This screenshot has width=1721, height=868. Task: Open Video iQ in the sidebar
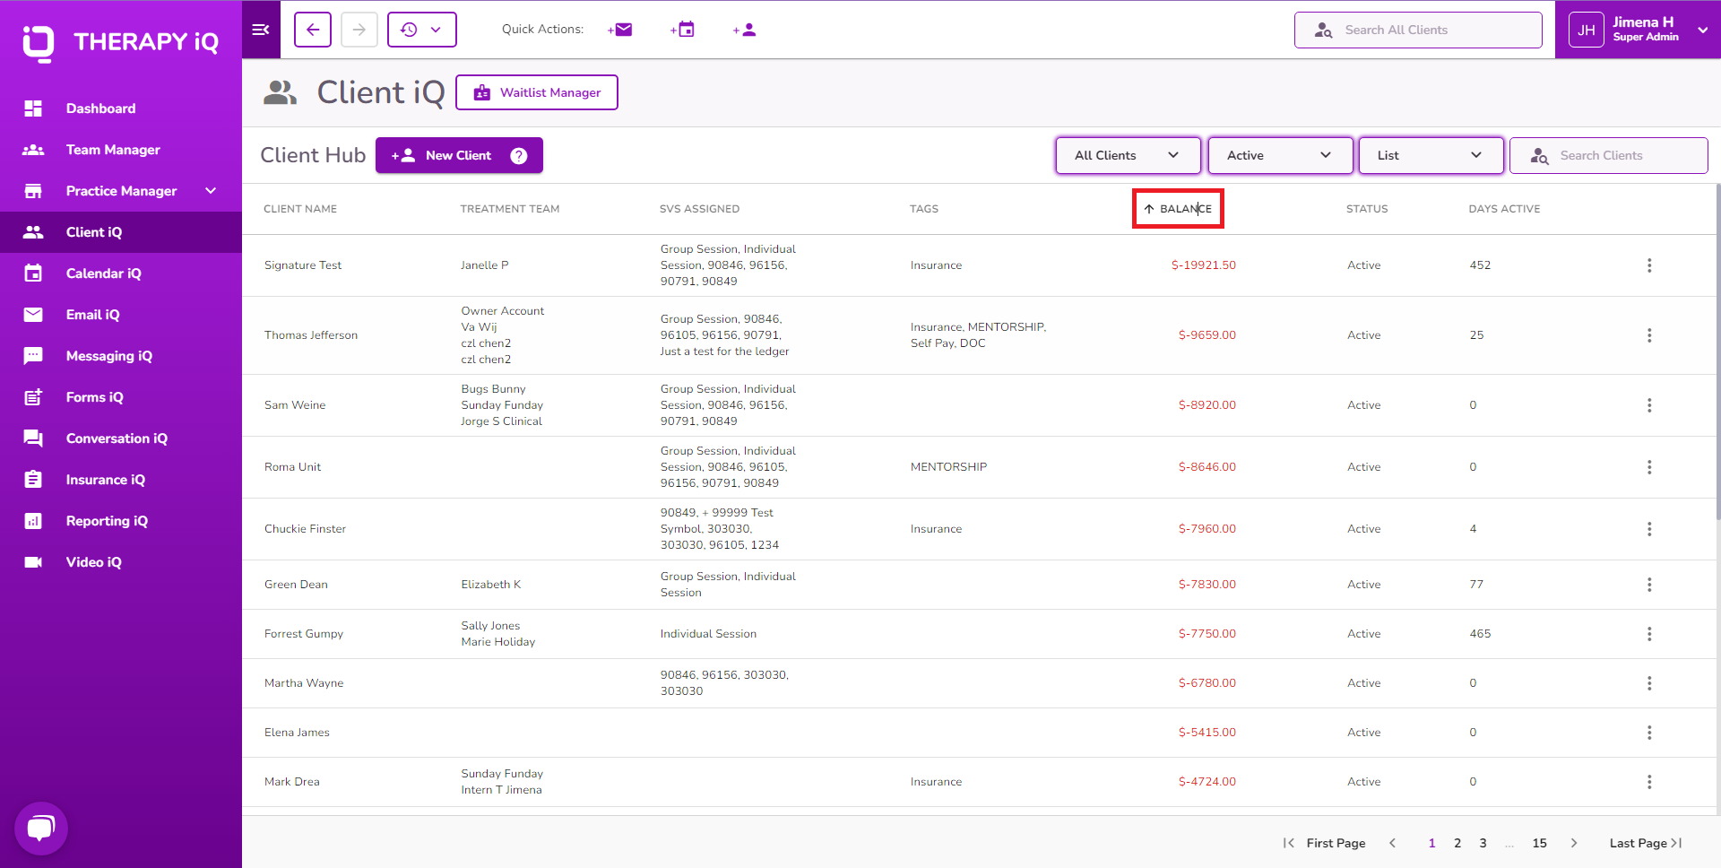93,561
